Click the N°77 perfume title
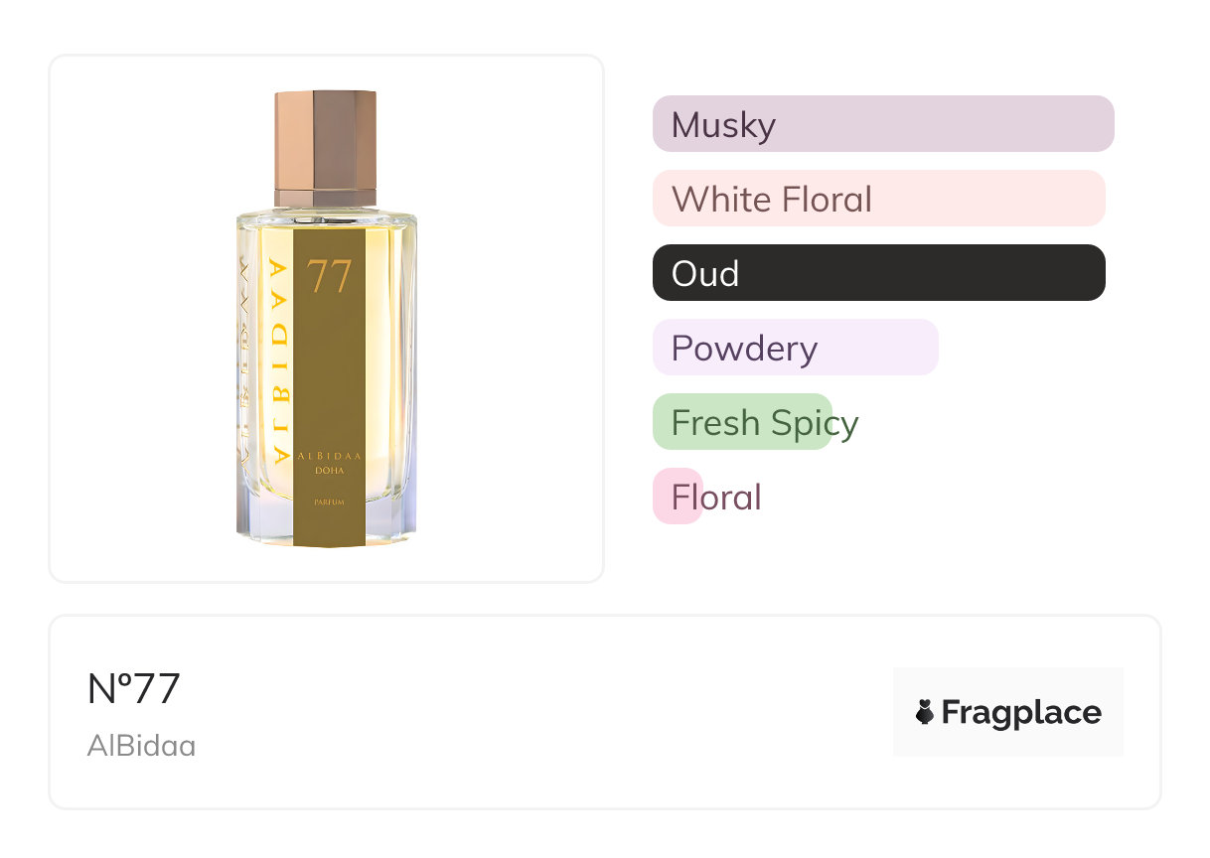1210x858 pixels. pos(134,689)
